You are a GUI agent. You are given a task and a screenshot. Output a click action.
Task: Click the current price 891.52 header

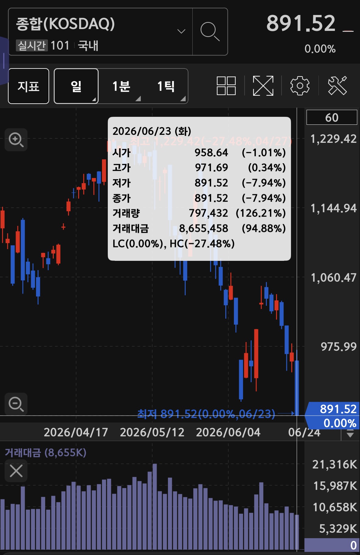301,23
